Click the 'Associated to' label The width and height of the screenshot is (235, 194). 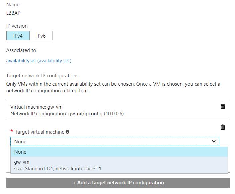pyautogui.click(x=21, y=50)
